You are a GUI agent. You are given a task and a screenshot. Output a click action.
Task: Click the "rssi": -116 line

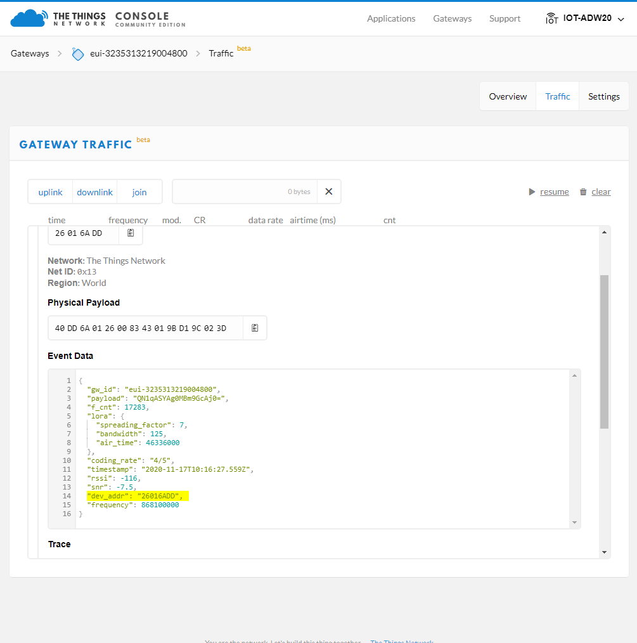pos(113,478)
